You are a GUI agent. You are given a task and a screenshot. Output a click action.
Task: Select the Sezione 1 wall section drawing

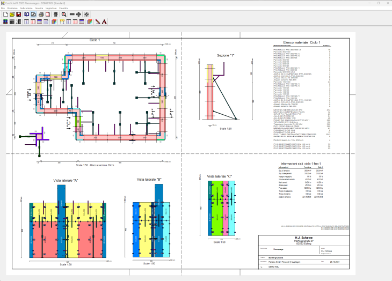coord(222,91)
